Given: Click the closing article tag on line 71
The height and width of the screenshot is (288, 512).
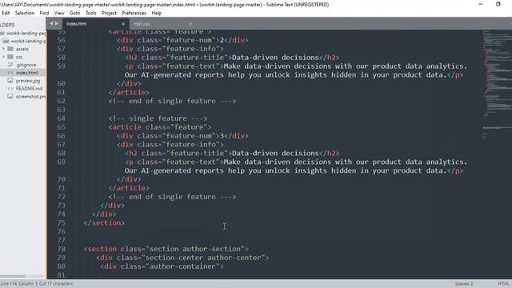Looking at the screenshot, I should (129, 188).
